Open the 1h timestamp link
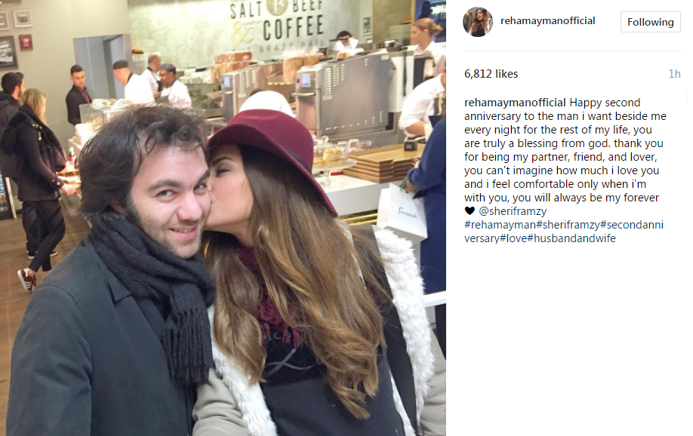This screenshot has height=436, width=693. [x=674, y=74]
